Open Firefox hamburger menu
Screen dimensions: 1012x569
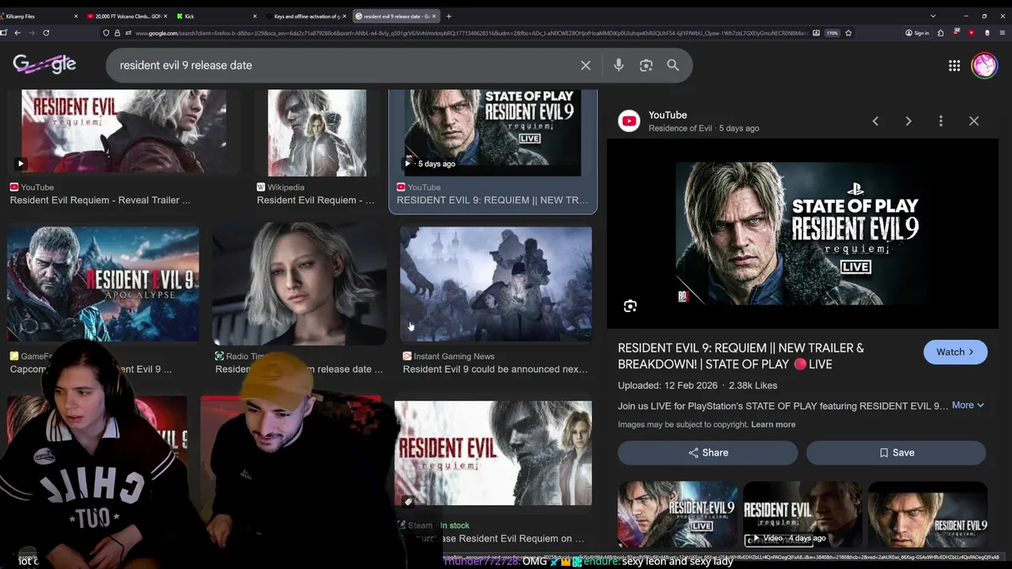[1003, 33]
